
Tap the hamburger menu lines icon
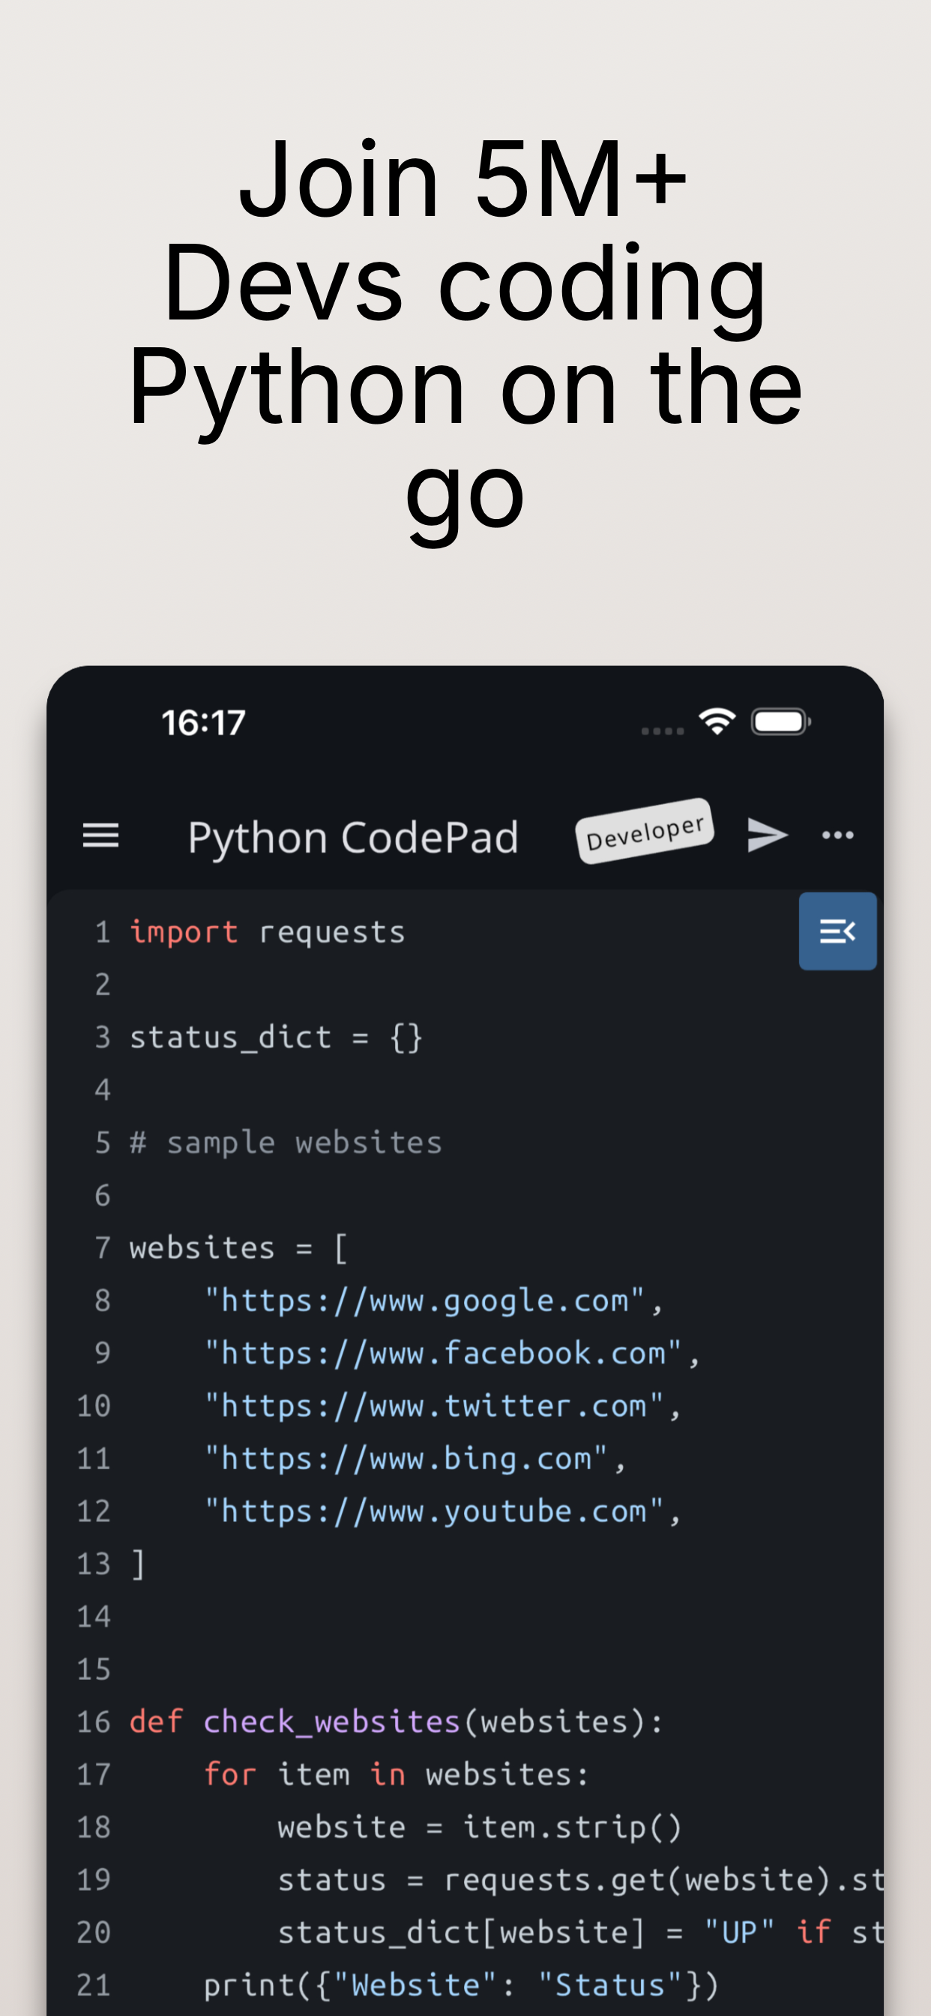coord(101,835)
